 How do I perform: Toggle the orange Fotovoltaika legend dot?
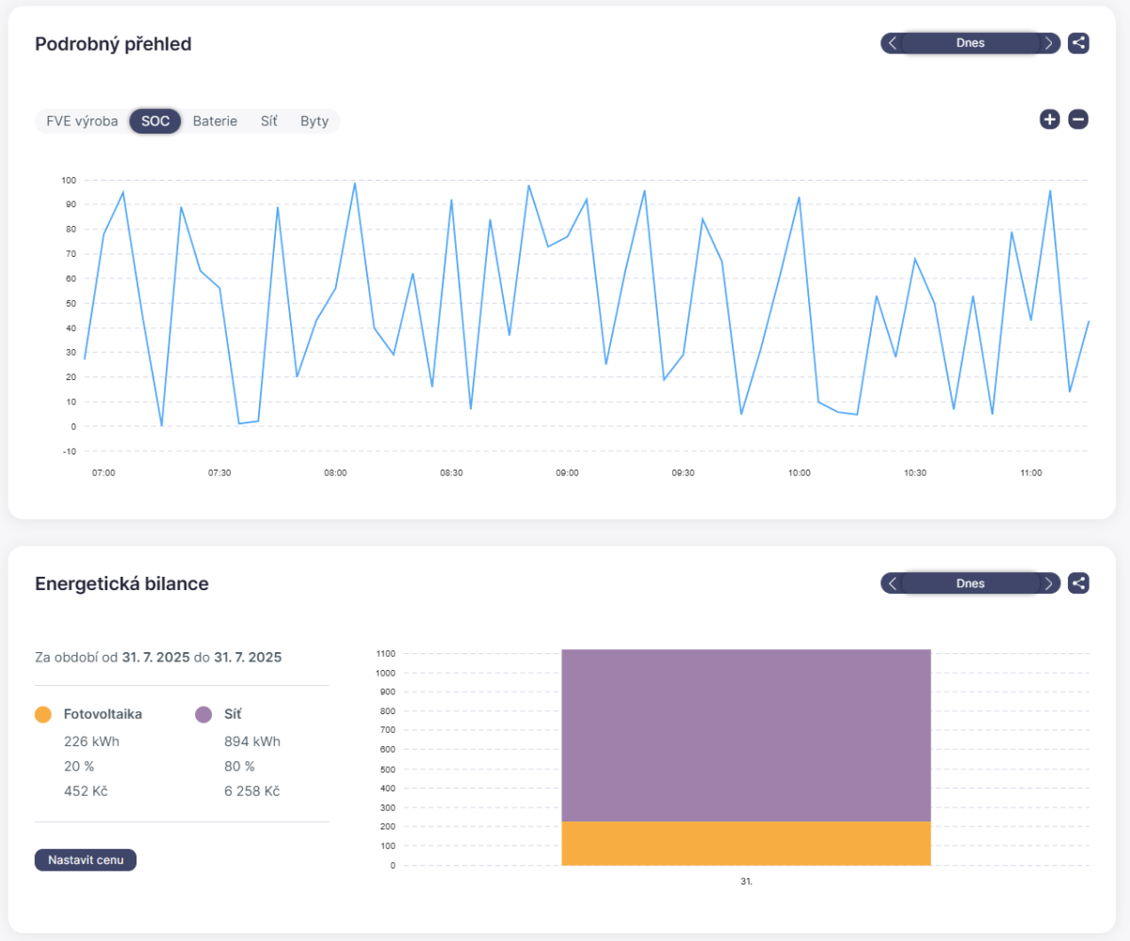[x=42, y=714]
